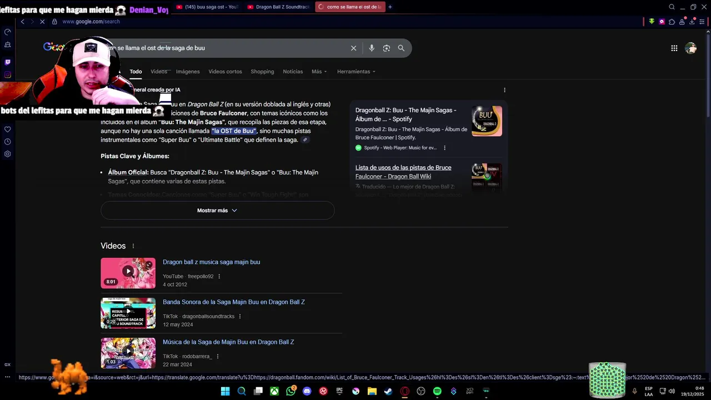Open Videos section three-dot menu

click(133, 246)
